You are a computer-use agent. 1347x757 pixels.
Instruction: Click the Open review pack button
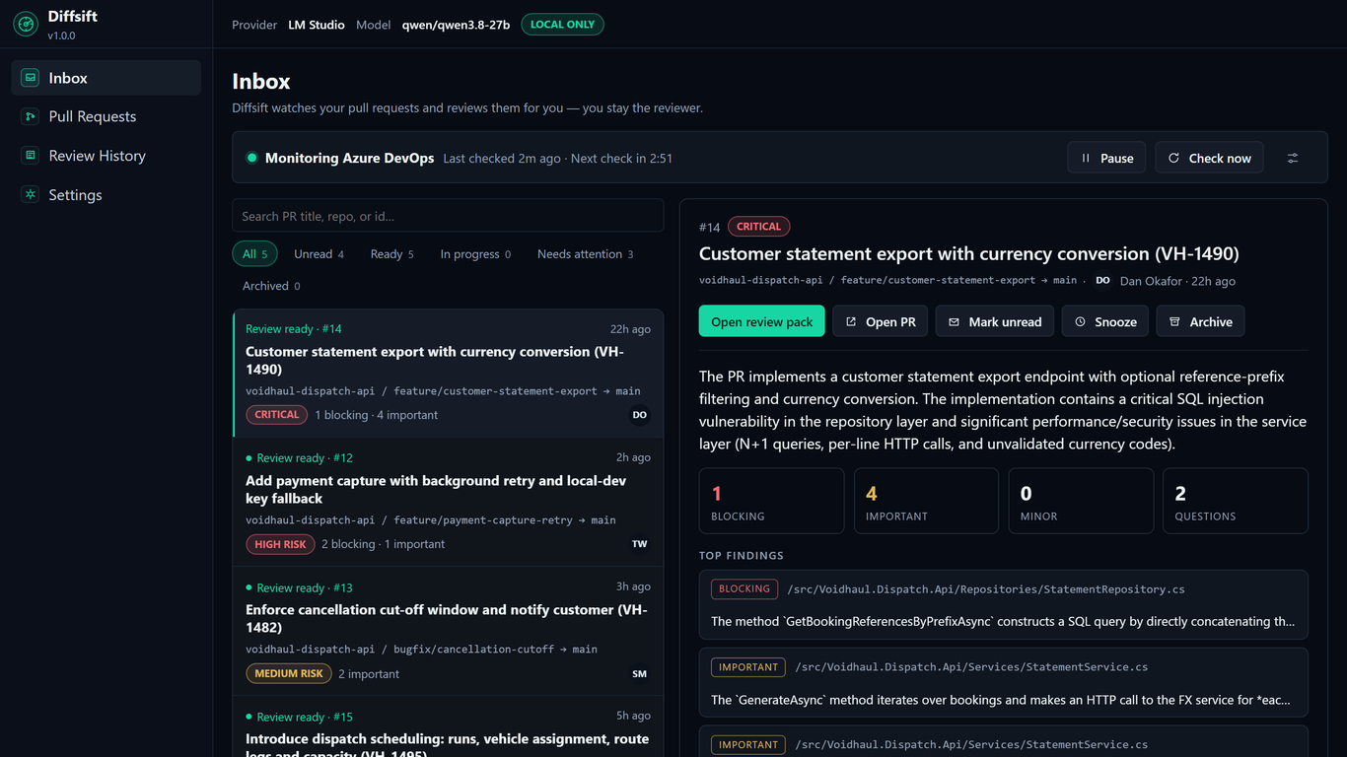coord(761,321)
